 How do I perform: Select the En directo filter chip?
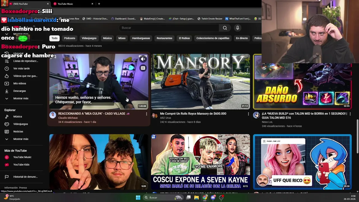(x=242, y=38)
